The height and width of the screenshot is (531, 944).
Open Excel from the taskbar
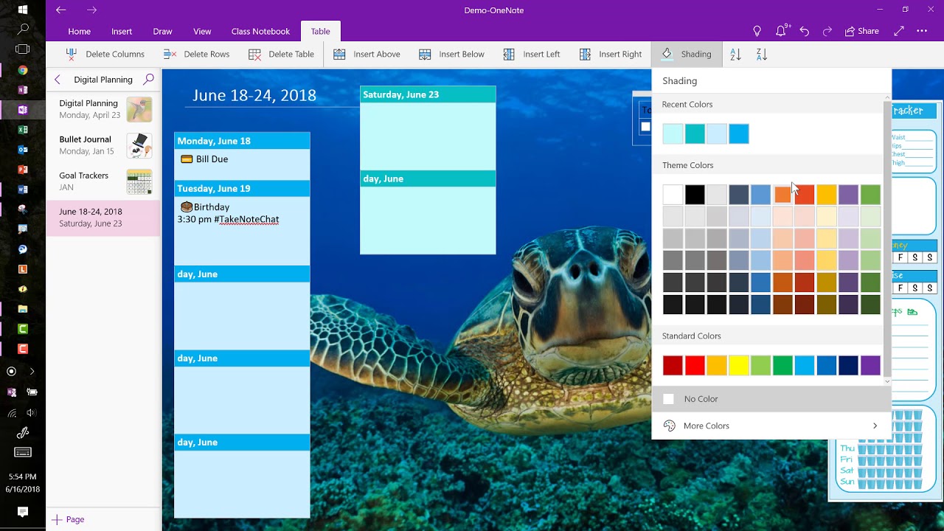tap(23, 130)
